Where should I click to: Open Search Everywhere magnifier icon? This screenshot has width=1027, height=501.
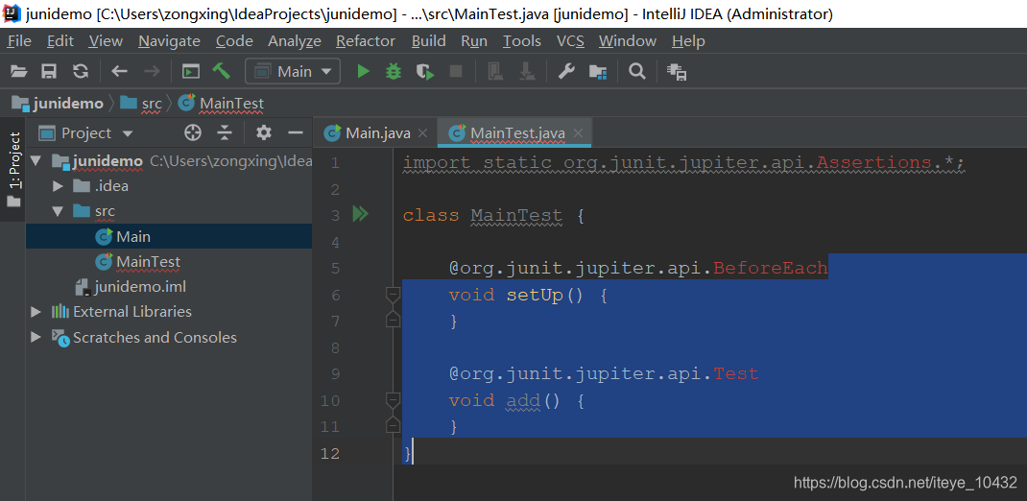point(636,71)
